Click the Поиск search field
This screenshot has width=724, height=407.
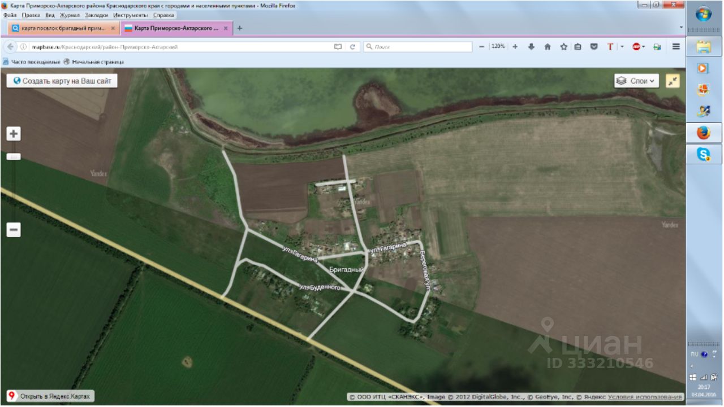tap(417, 47)
